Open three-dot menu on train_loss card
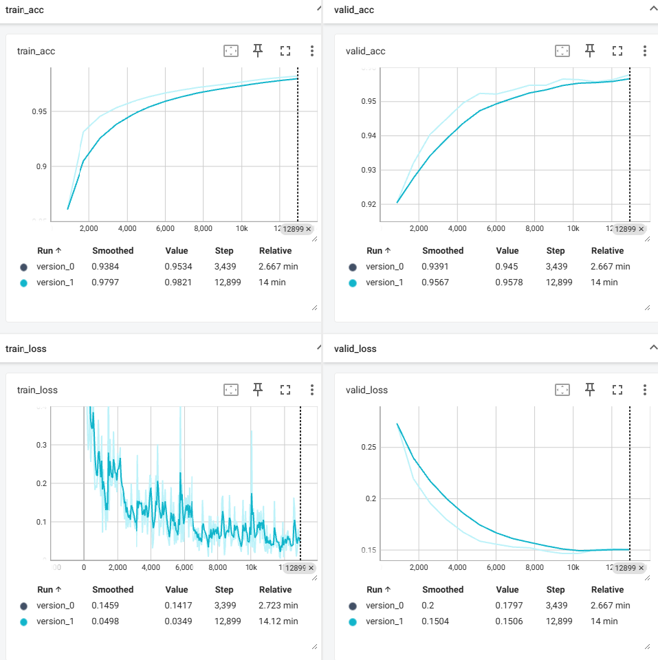Screen dimensions: 658x660 (312, 390)
